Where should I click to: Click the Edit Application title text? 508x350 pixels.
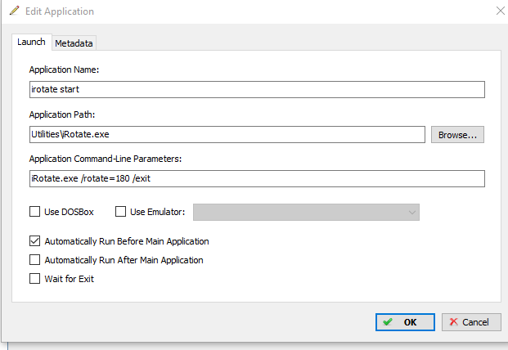(x=60, y=11)
